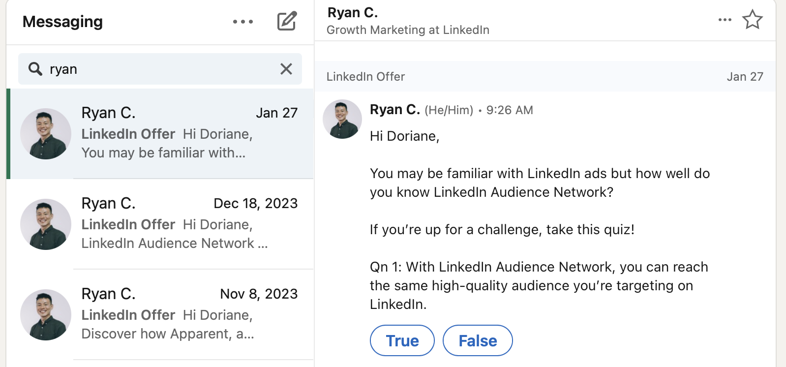Click the 'LinkedIn Offer' subject bar label
The width and height of the screenshot is (786, 367).
pos(365,77)
